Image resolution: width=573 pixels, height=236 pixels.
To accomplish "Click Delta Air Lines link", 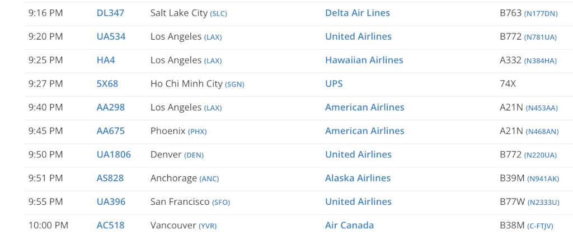I will (358, 13).
